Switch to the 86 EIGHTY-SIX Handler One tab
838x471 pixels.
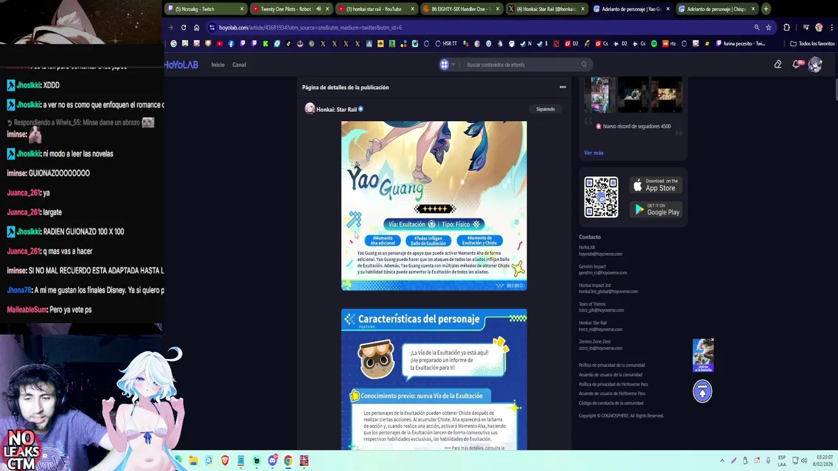point(460,9)
